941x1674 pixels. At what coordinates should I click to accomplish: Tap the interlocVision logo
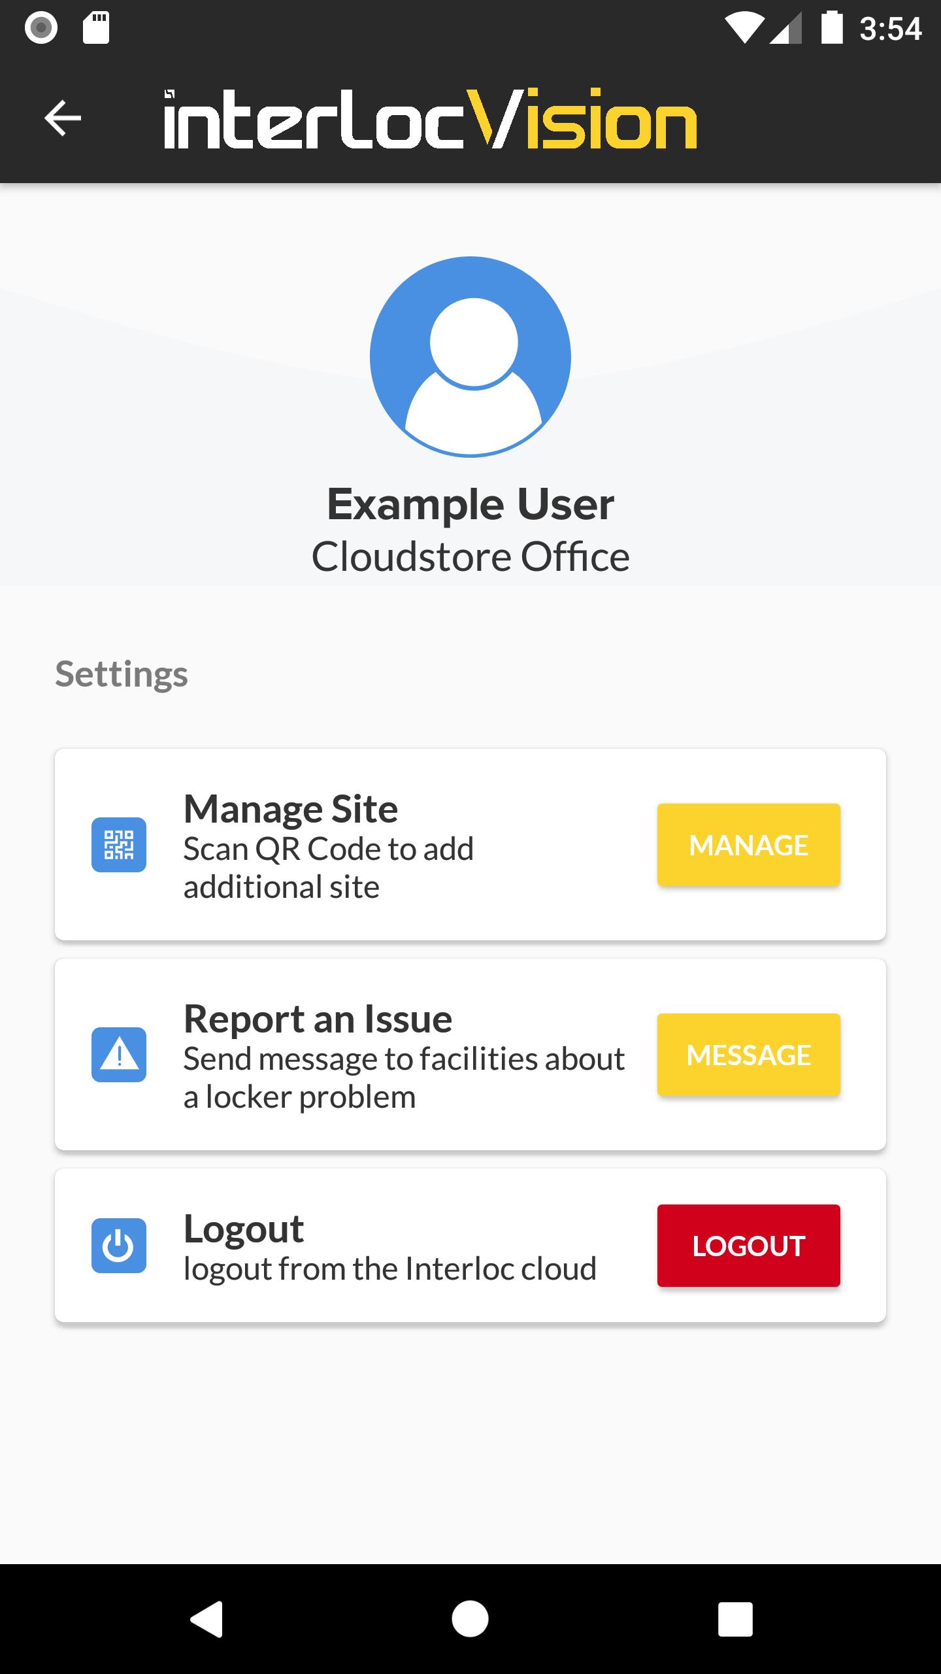(x=430, y=118)
